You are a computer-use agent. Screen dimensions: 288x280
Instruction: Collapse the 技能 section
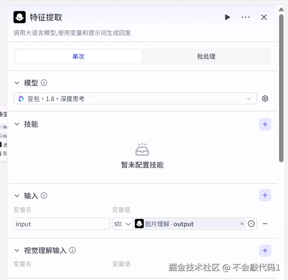(17, 124)
